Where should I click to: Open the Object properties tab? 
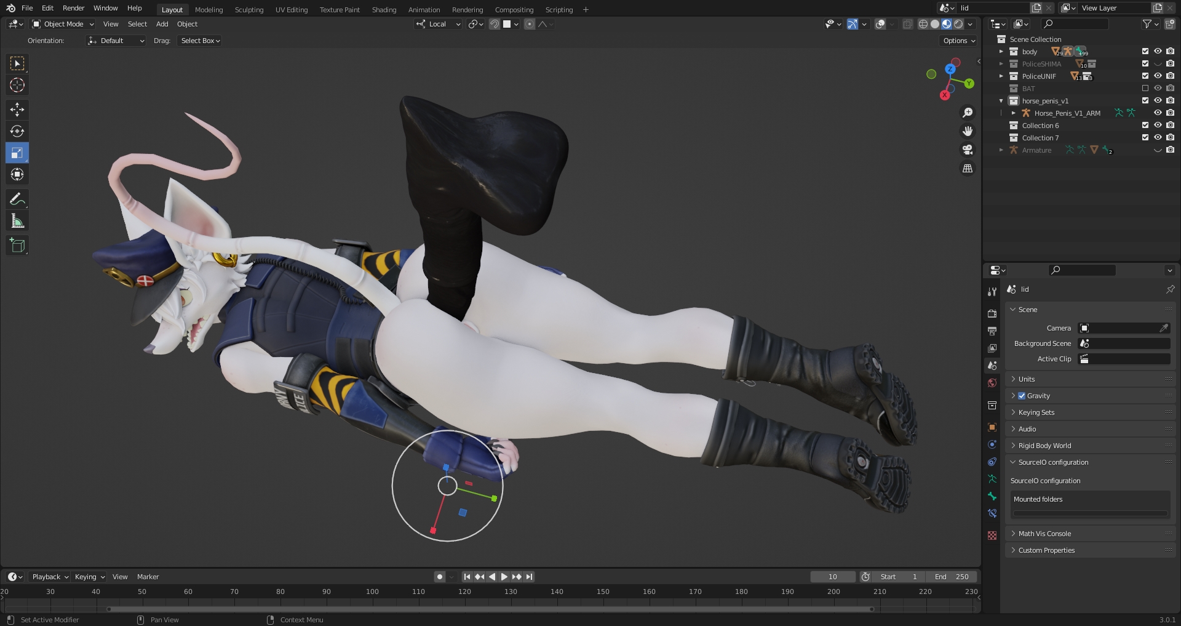coord(992,427)
